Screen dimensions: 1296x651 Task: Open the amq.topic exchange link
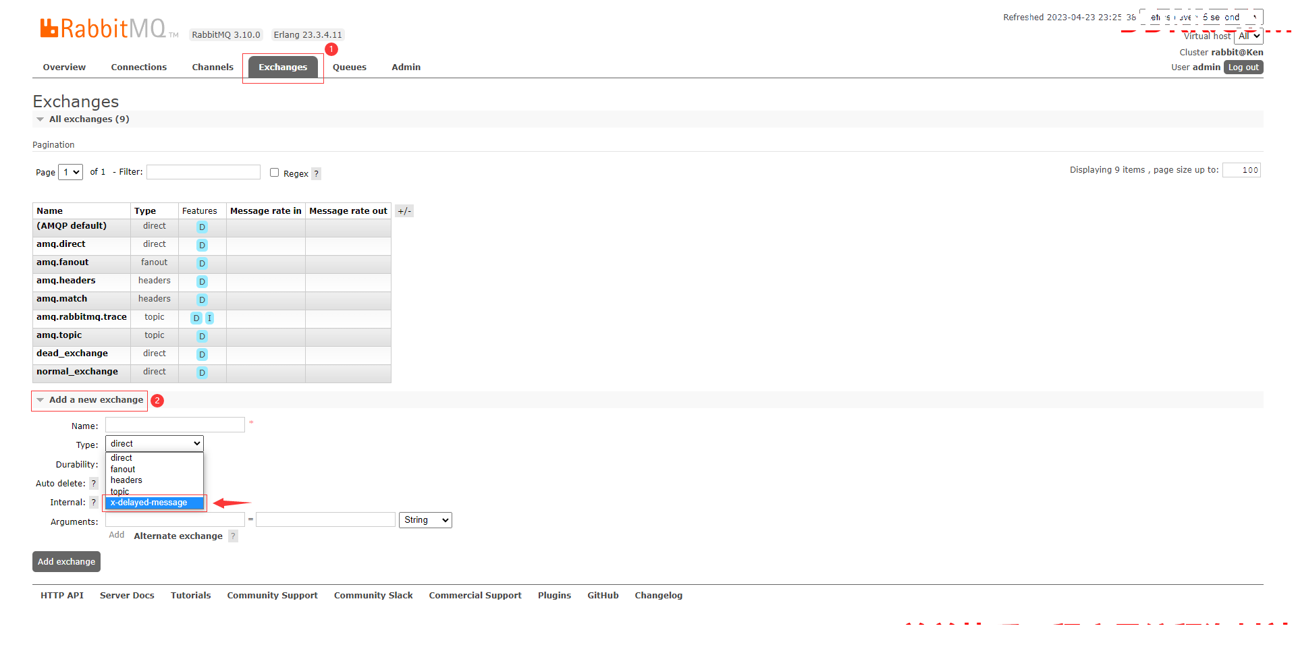59,335
